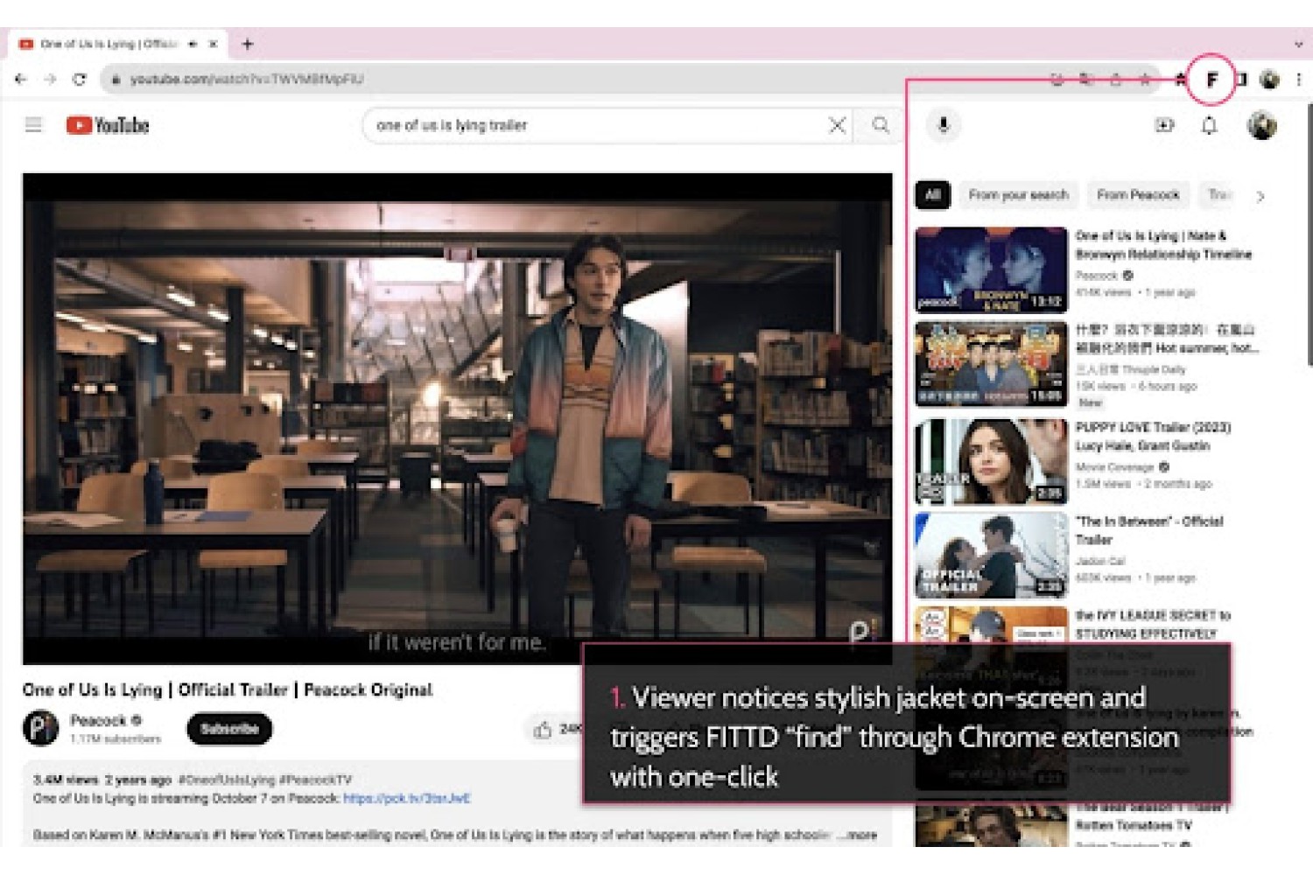
Task: Open "PUPPY LOVE Trailer (2023)" title
Action: point(1153,437)
